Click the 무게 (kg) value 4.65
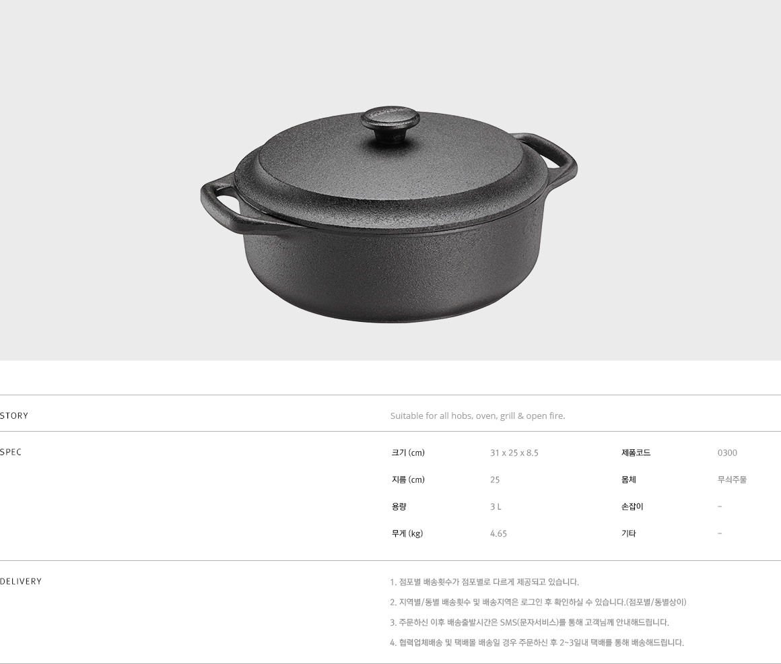Viewport: 781px width, 664px height. 499,533
